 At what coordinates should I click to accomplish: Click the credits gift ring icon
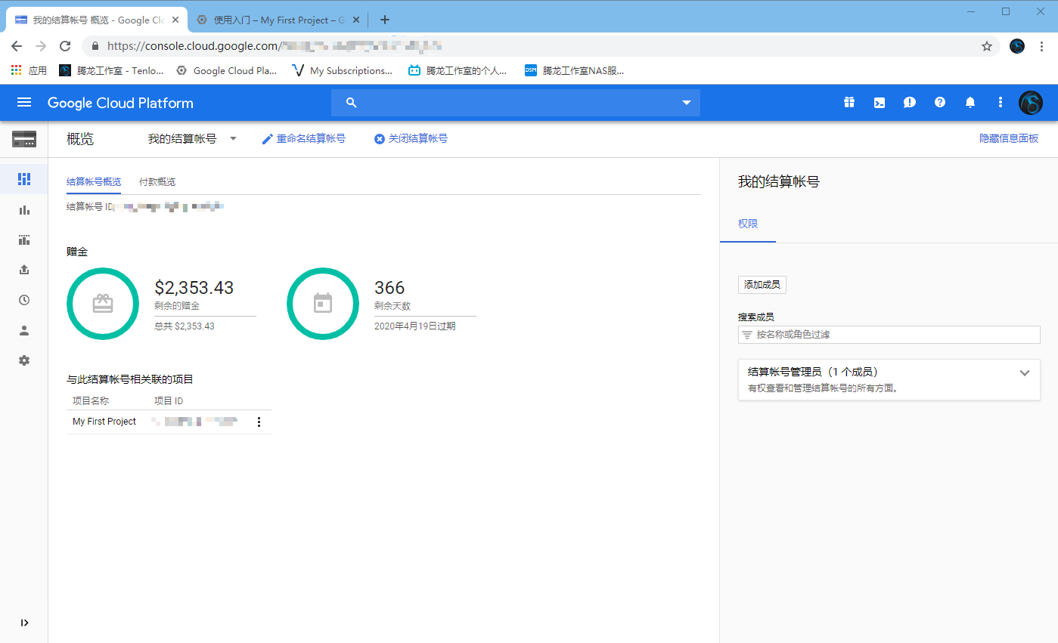point(103,303)
